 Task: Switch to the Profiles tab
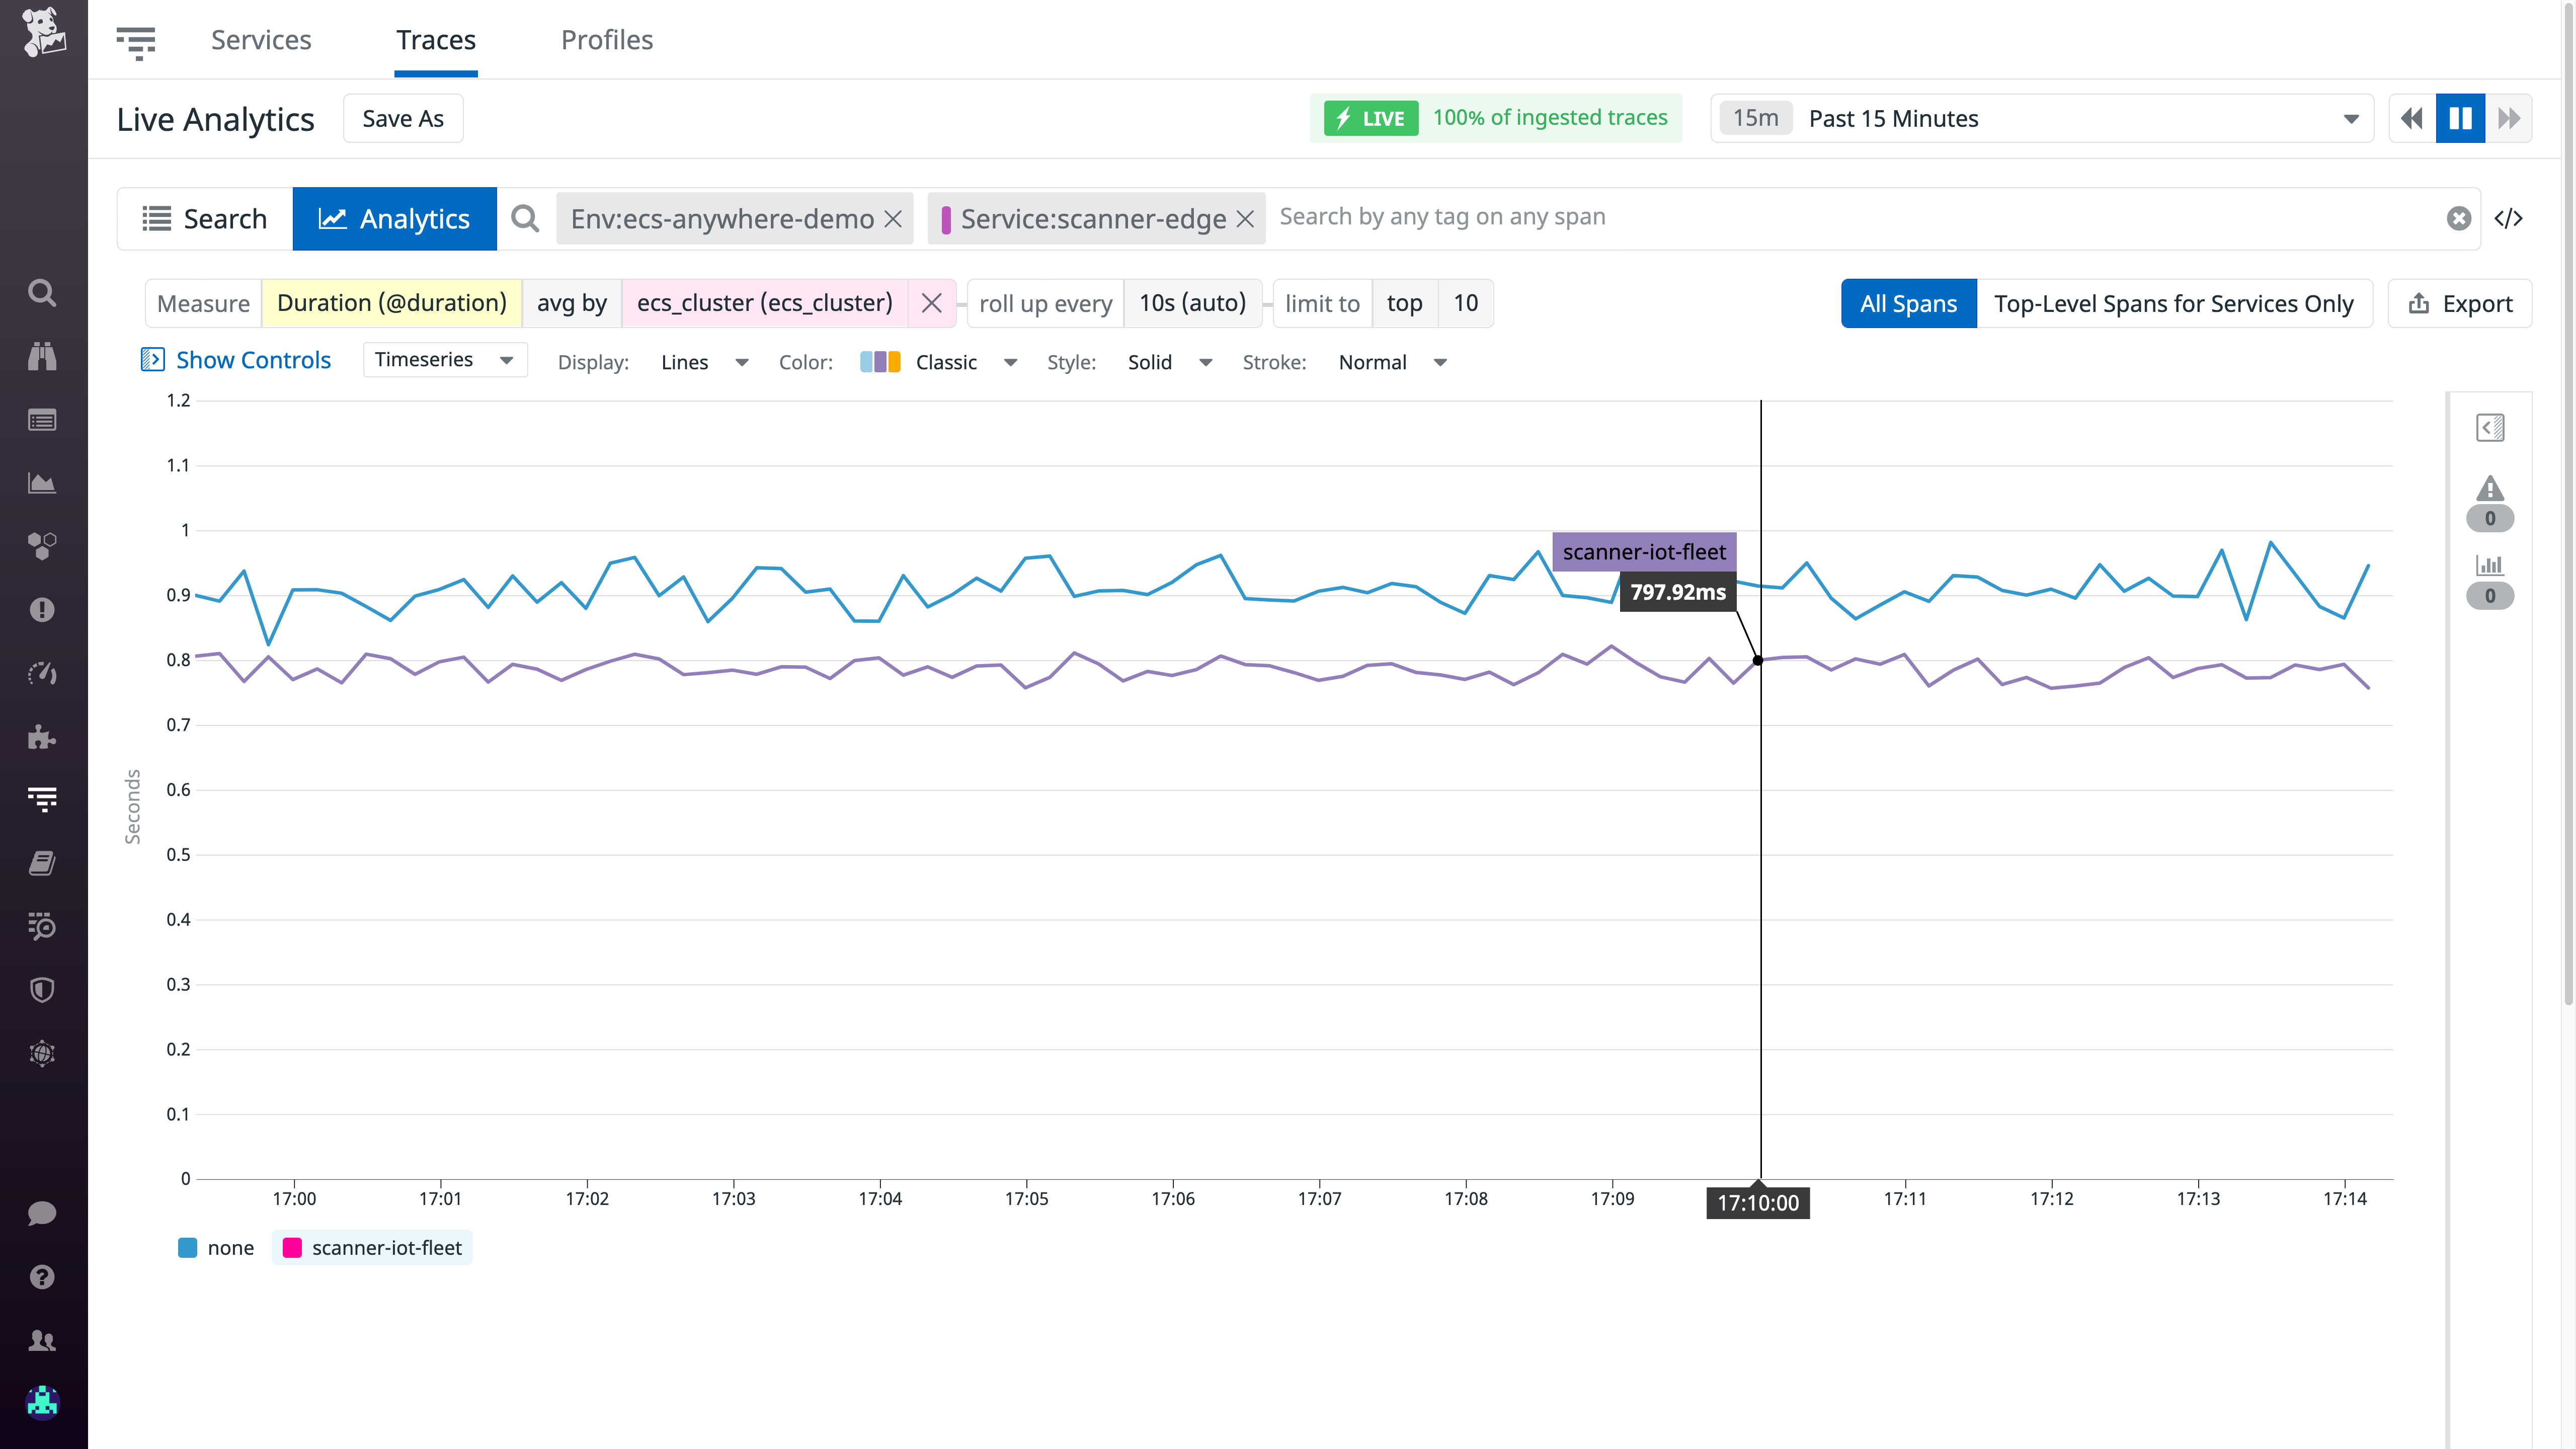tap(606, 40)
